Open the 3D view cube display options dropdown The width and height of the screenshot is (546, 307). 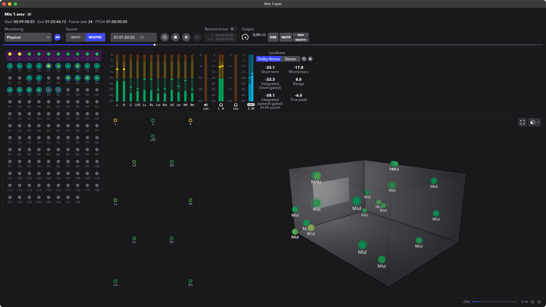pos(534,122)
